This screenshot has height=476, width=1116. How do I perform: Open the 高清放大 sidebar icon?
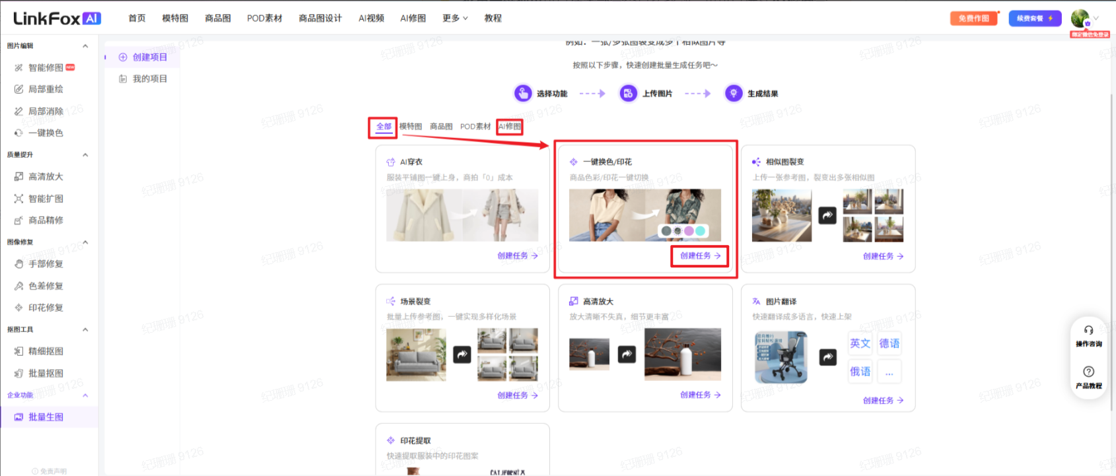click(x=18, y=176)
